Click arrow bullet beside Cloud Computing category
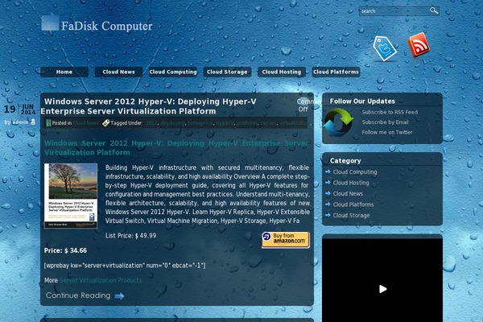This screenshot has height=322, width=483. click(328, 171)
